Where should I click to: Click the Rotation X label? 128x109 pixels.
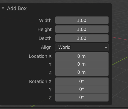click(40, 81)
